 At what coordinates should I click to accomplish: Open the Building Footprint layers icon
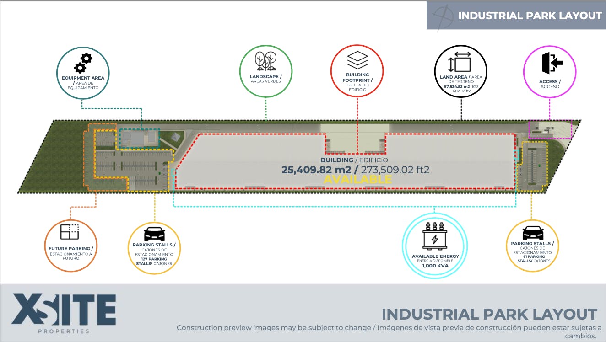[x=357, y=59]
